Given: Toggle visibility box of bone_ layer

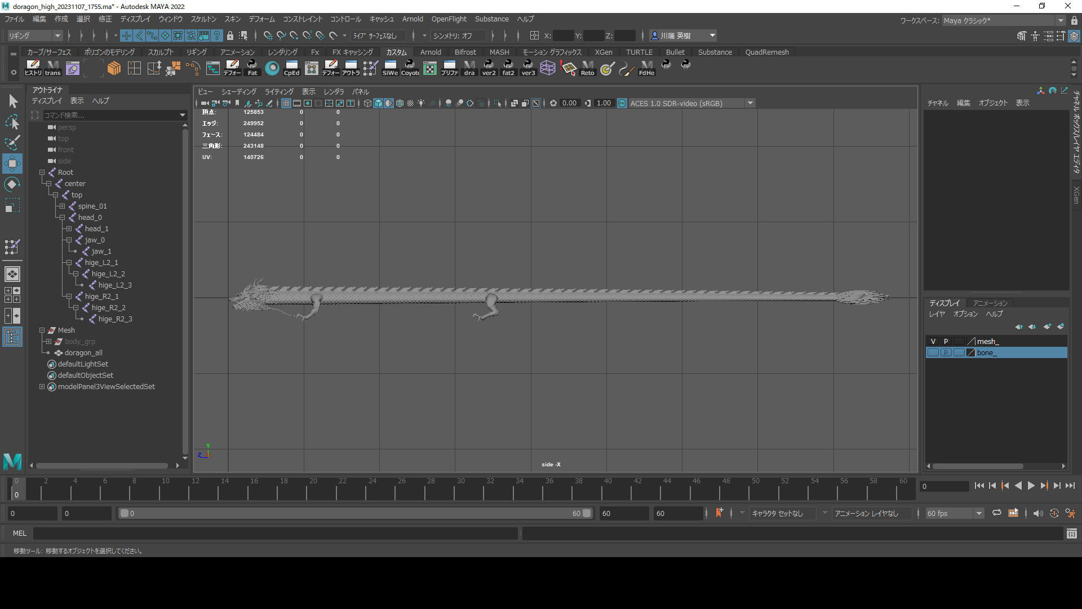Looking at the screenshot, I should click(933, 352).
